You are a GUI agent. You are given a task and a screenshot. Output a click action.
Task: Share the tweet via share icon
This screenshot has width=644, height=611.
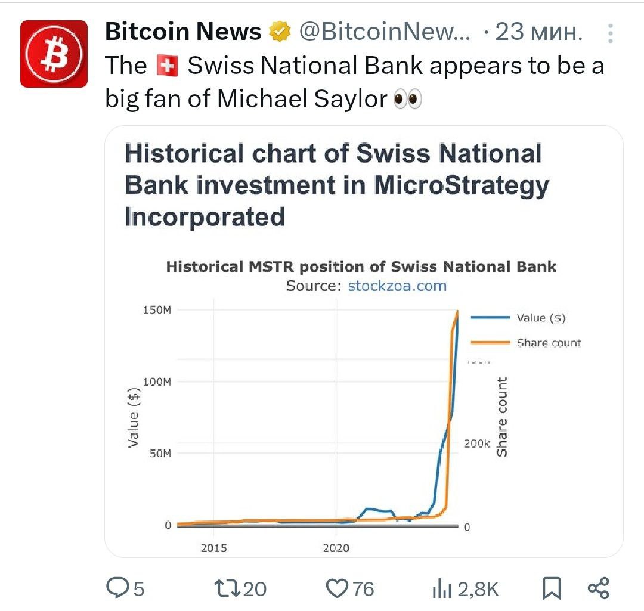coord(599,588)
